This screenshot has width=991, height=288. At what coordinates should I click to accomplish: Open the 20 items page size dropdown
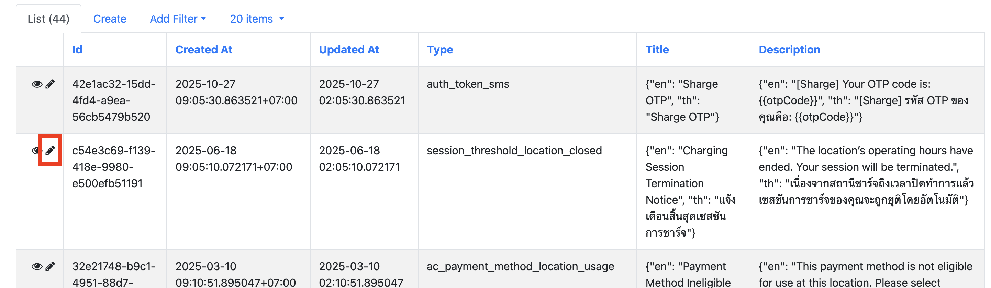click(x=257, y=19)
